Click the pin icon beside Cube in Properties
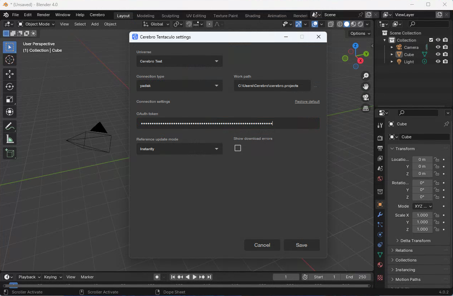This screenshot has width=453, height=296. tap(446, 124)
